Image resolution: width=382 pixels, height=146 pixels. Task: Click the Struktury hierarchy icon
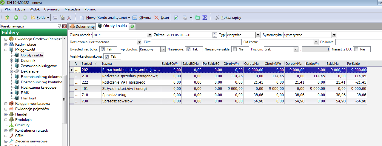point(11,125)
